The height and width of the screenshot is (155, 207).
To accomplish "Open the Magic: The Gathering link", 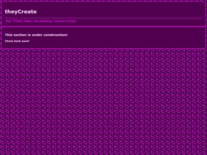I will (x=38, y=21).
